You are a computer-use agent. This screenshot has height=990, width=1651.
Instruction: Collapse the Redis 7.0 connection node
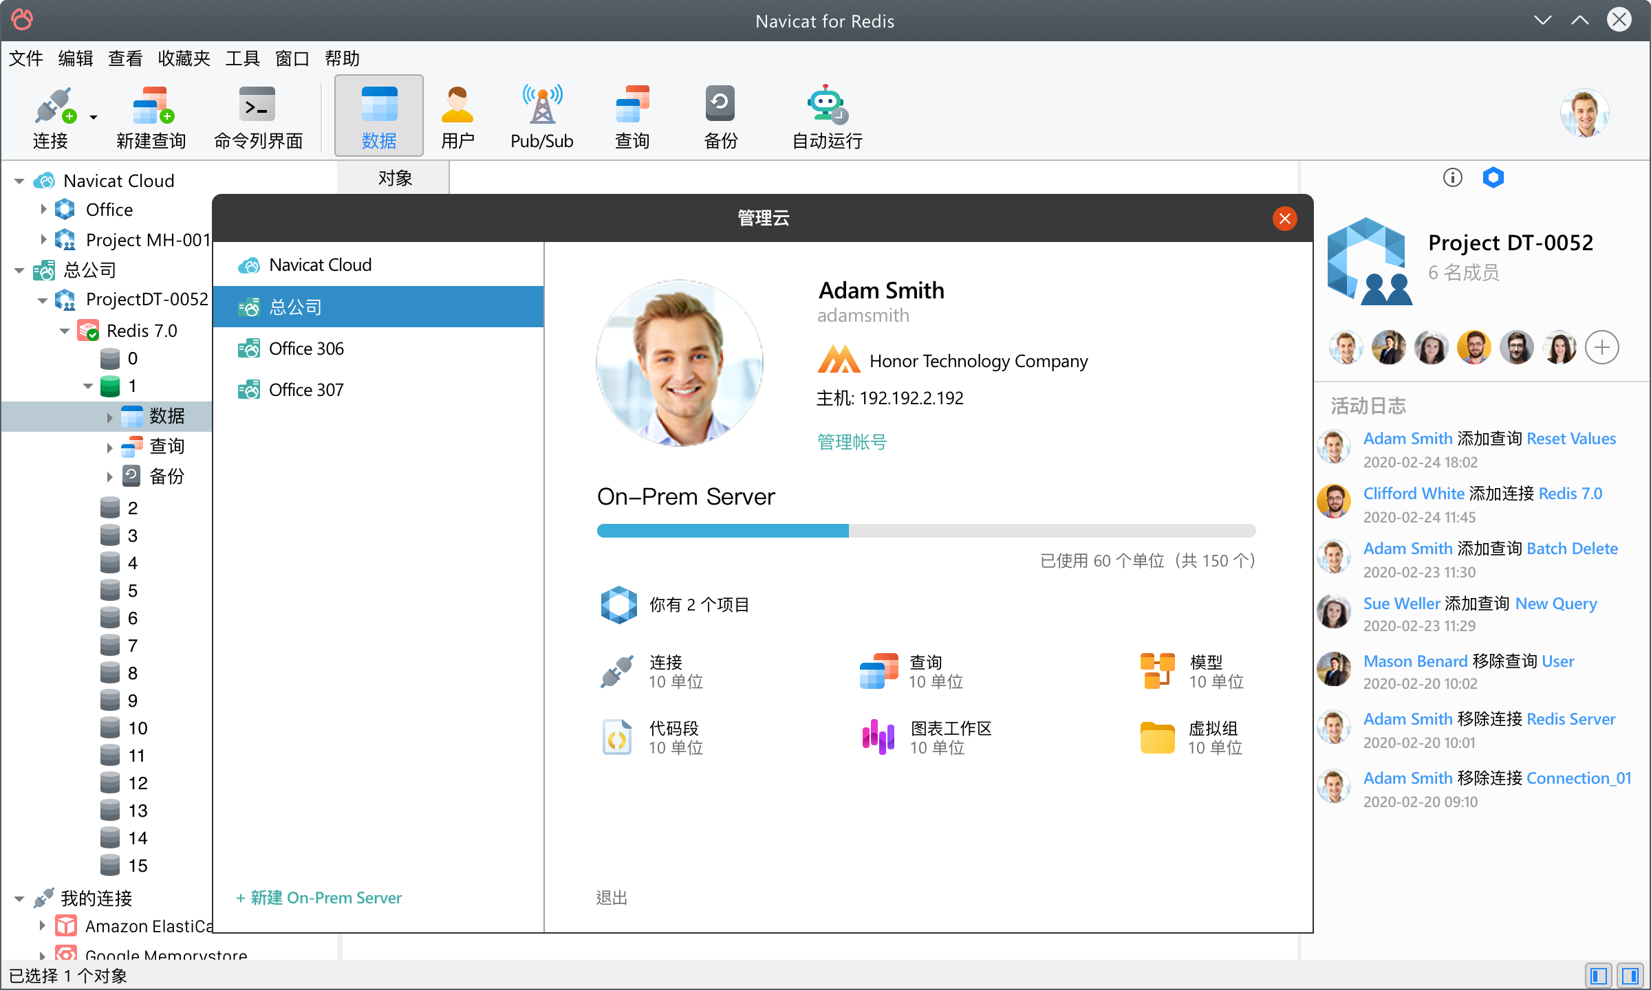coord(65,331)
